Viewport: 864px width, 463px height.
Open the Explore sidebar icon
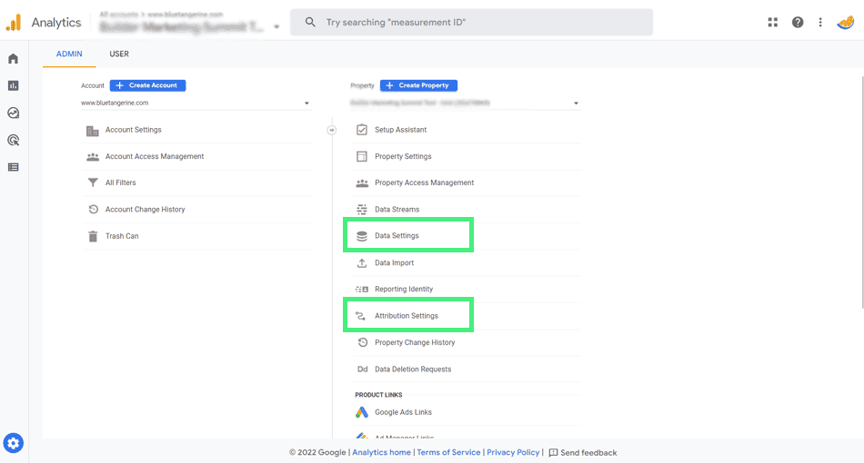coord(14,113)
